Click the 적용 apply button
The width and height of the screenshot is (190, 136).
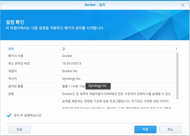click(x=145, y=129)
